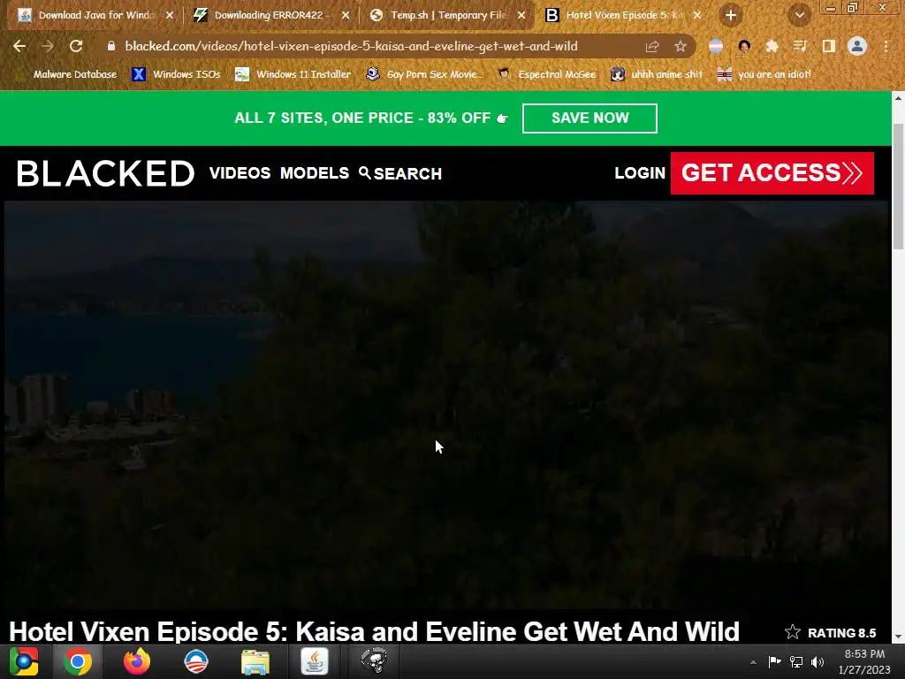Click the round face extension icon
The width and height of the screenshot is (905, 679).
744,46
